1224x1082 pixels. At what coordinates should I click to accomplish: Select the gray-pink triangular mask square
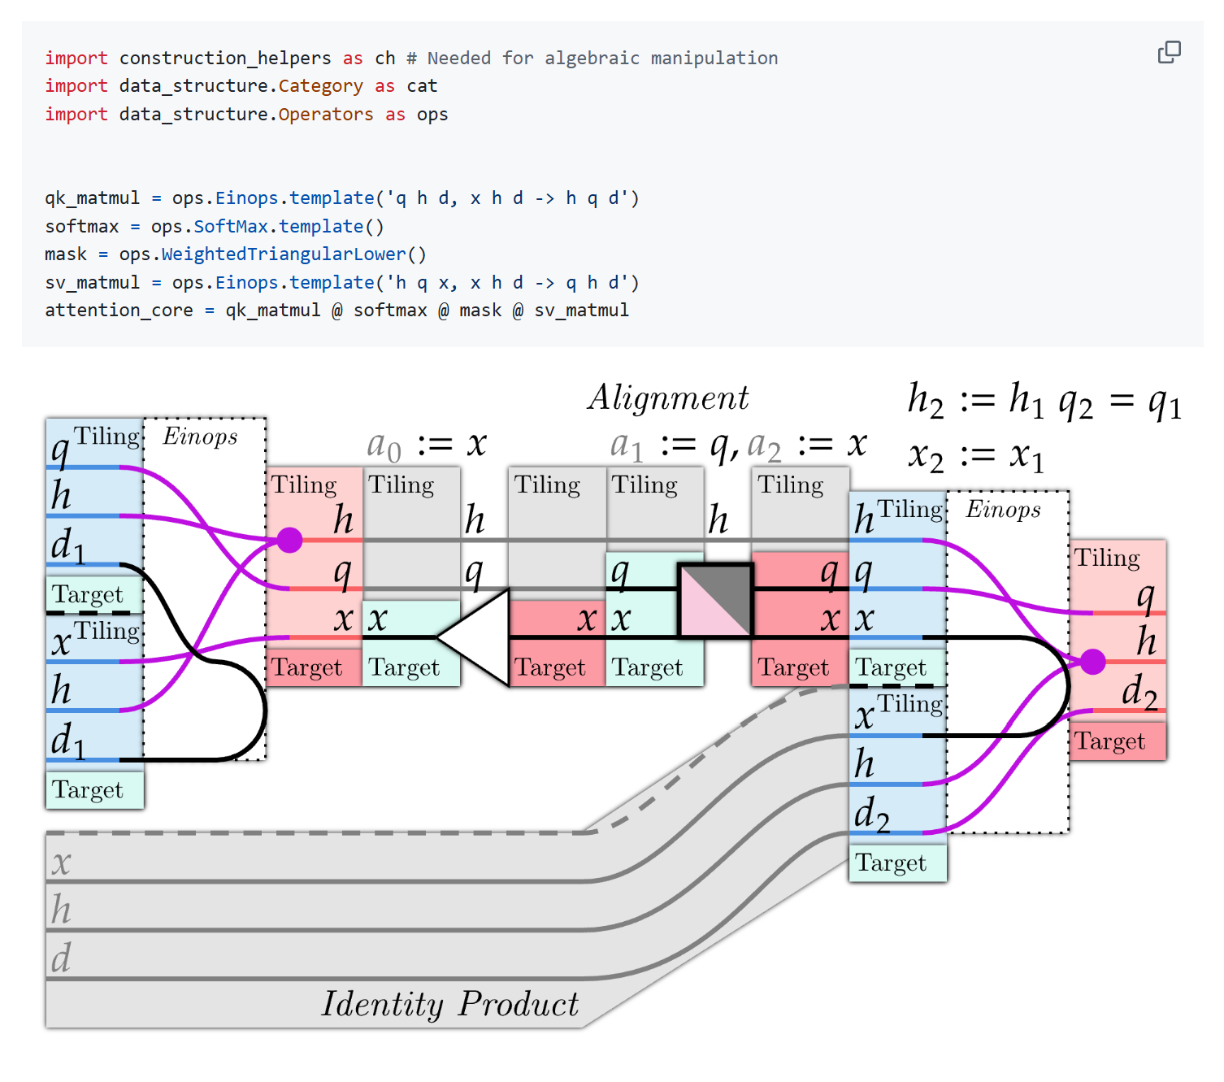coord(715,601)
